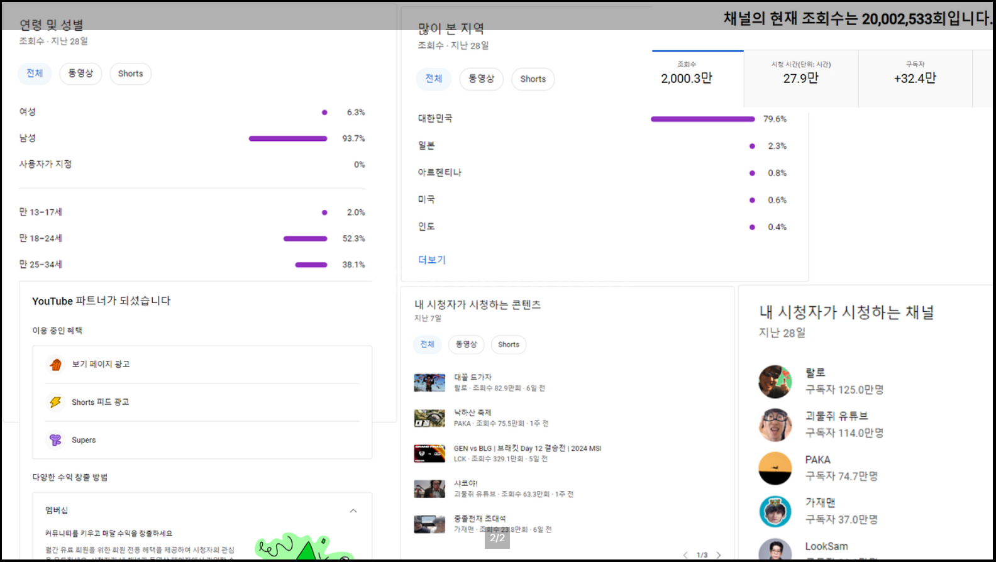
Task: Click the 여성 6.3% value
Action: coord(356,113)
